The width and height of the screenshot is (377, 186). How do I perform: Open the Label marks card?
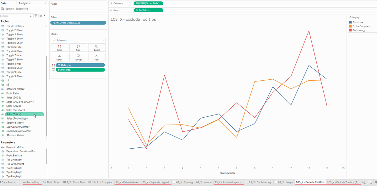97,48
